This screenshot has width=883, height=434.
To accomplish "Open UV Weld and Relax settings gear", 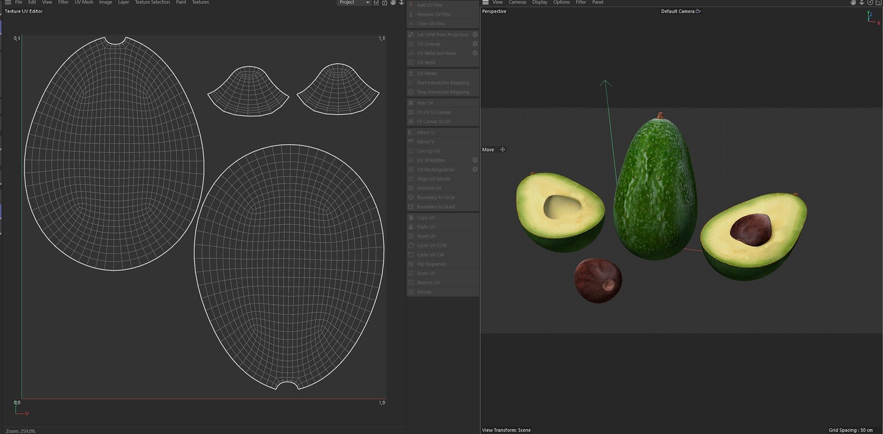I will point(475,54).
